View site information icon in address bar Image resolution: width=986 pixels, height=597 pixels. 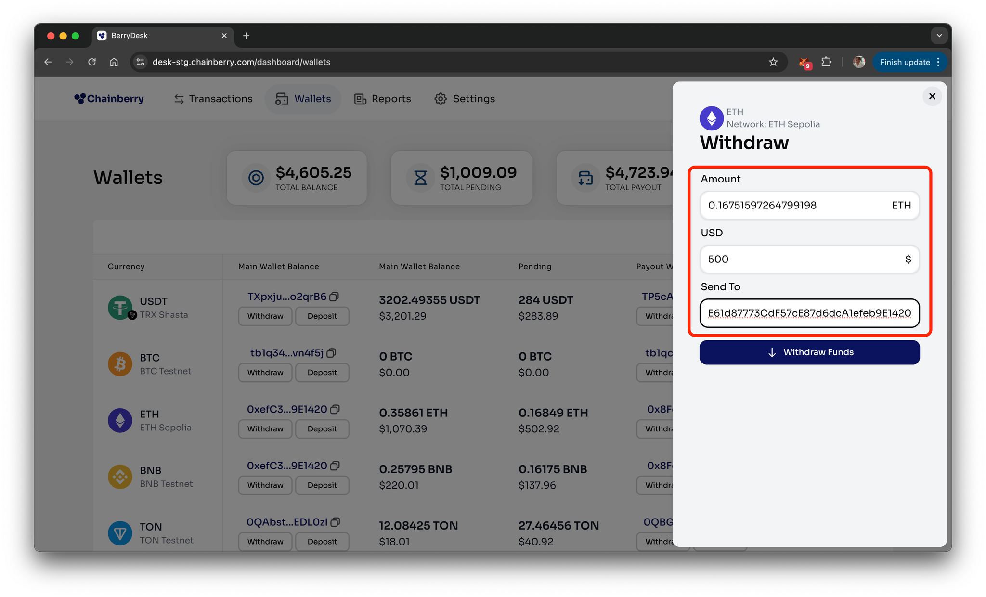pyautogui.click(x=141, y=62)
